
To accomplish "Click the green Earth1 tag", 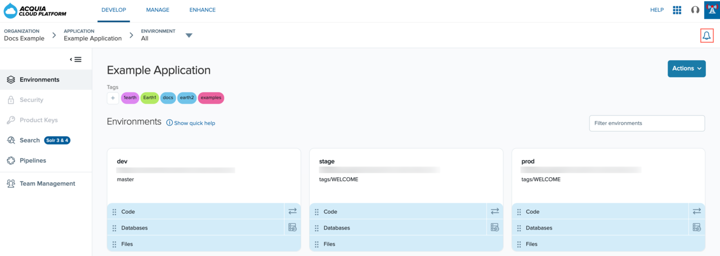I will [150, 98].
